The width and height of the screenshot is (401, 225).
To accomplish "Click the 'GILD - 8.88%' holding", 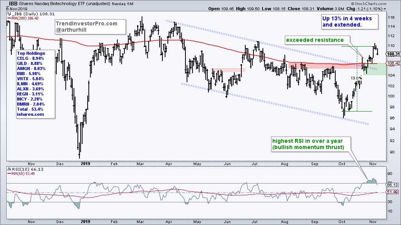I will tap(30, 63).
